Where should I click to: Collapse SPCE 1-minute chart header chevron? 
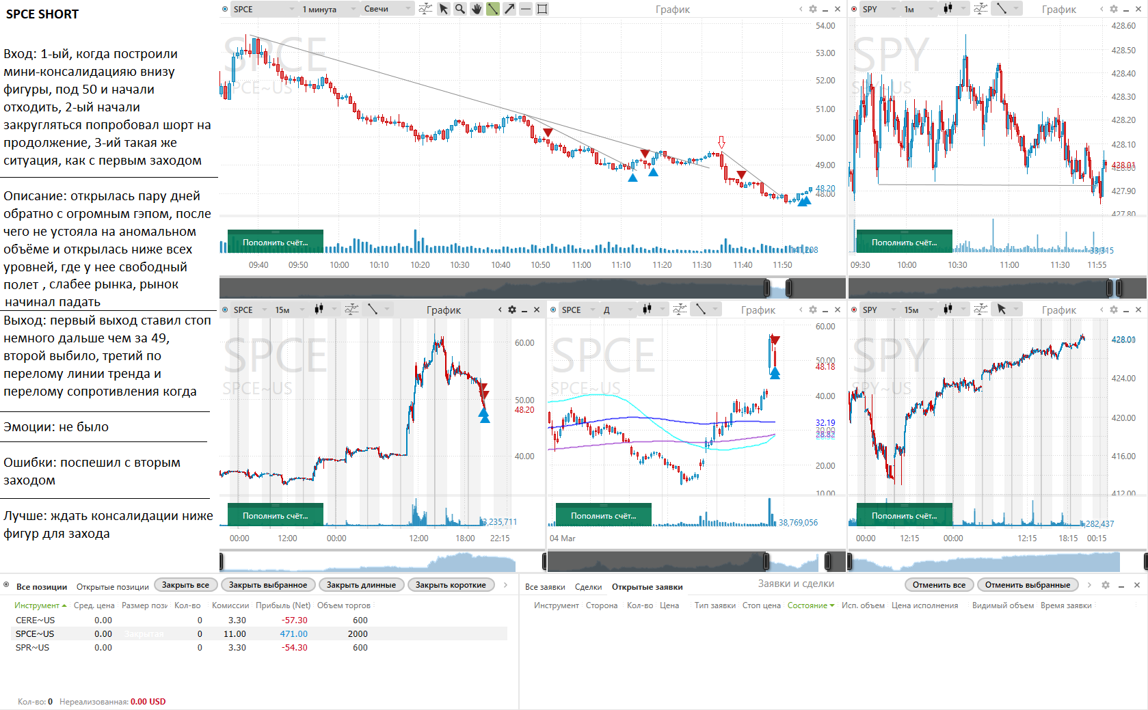pyautogui.click(x=801, y=9)
